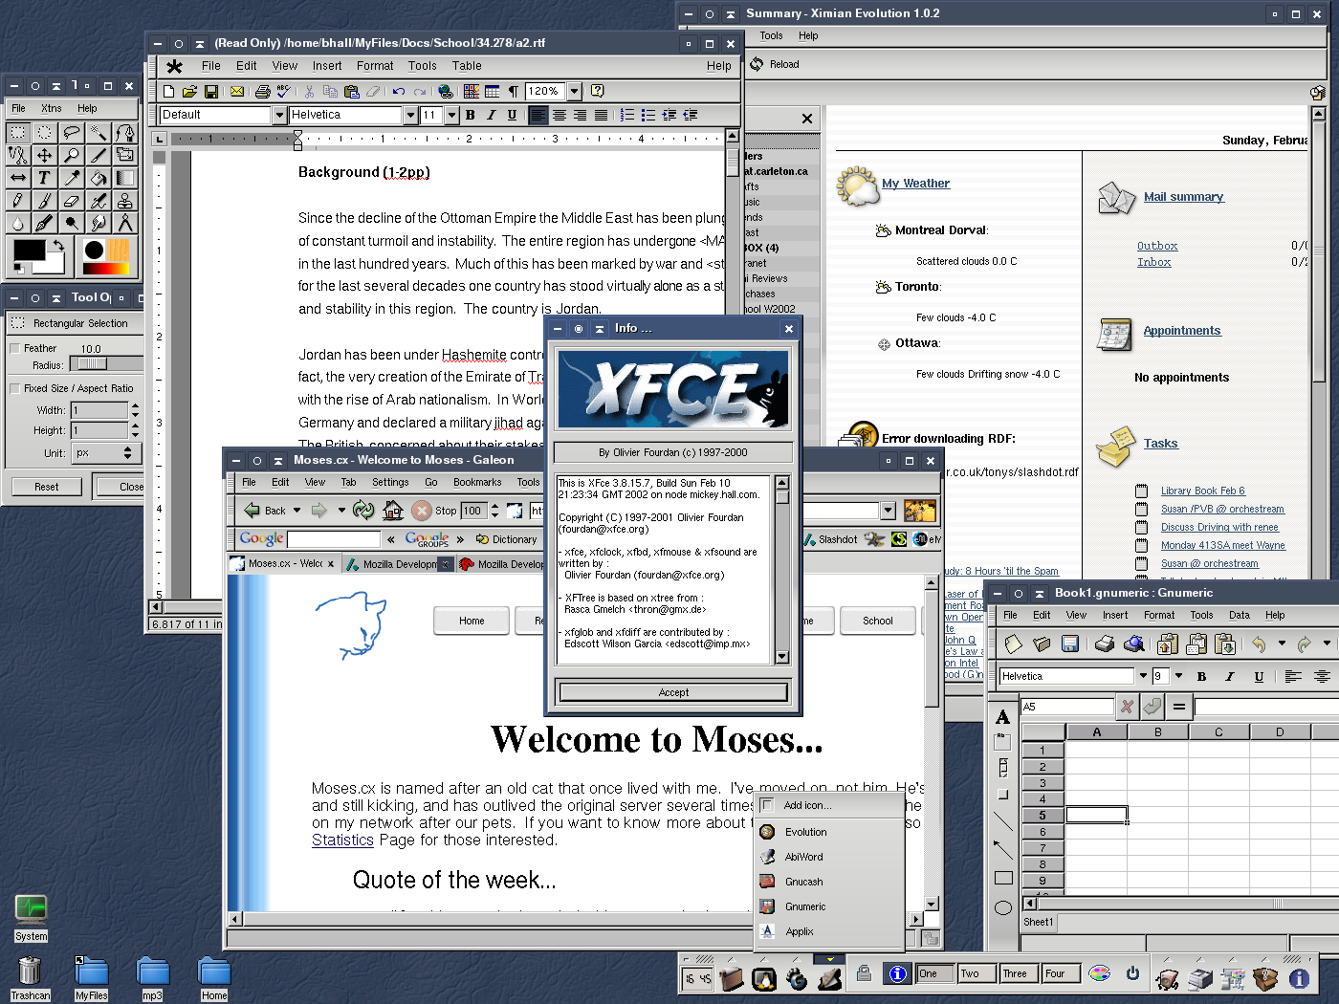Click the Save icon in AbiWord toolbar
The width and height of the screenshot is (1339, 1004).
(x=211, y=92)
